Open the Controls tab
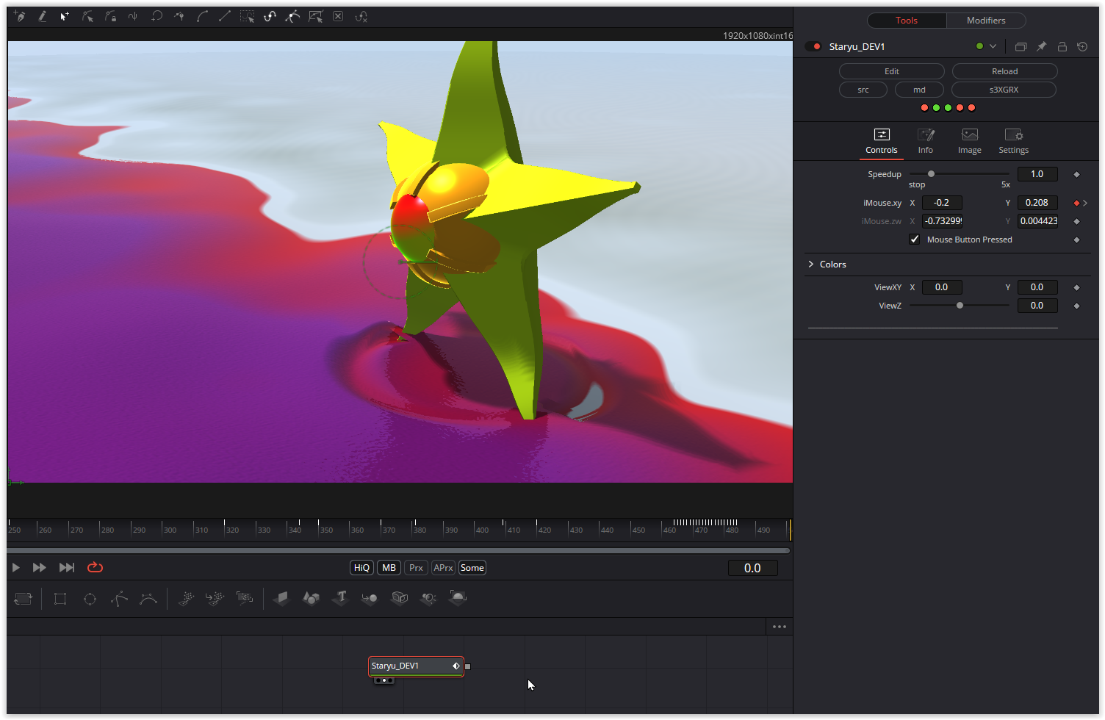The height and width of the screenshot is (720, 1105). (882, 141)
